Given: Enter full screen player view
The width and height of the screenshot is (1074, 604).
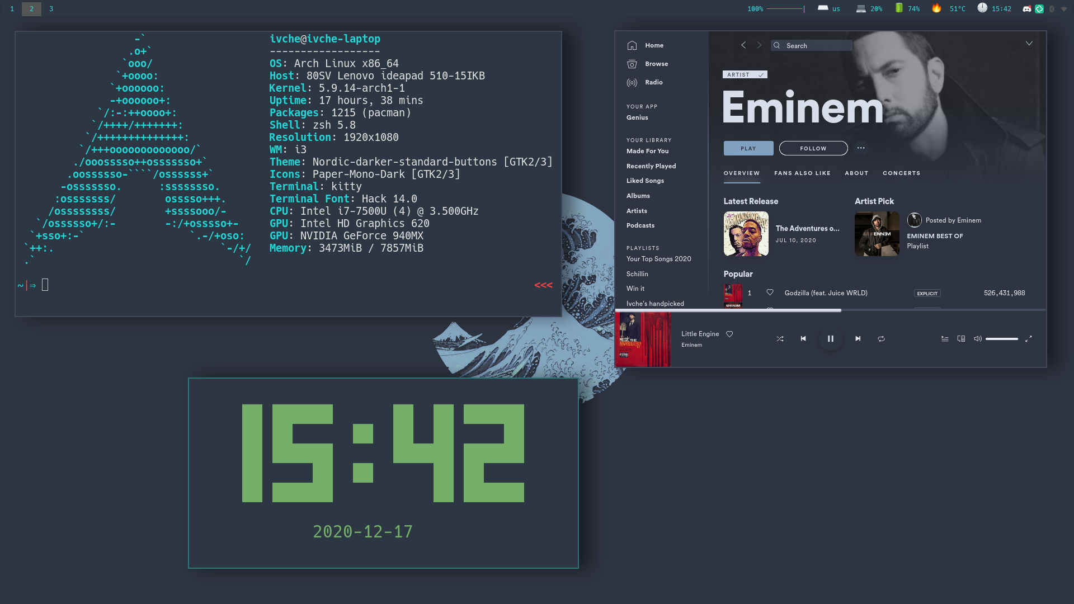Looking at the screenshot, I should coord(1028,339).
